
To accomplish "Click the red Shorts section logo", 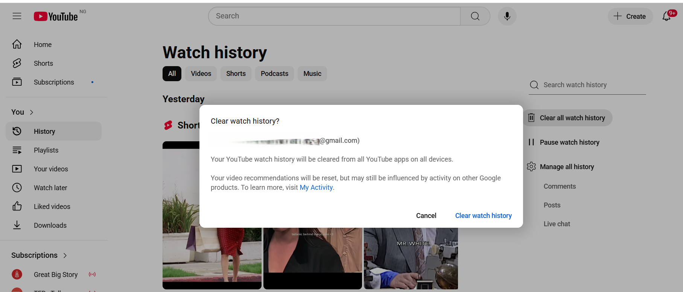I will click(168, 125).
